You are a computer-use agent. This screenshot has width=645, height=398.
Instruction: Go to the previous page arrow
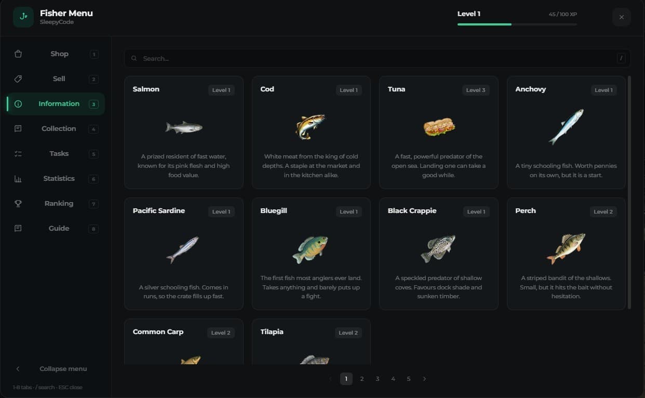click(331, 379)
